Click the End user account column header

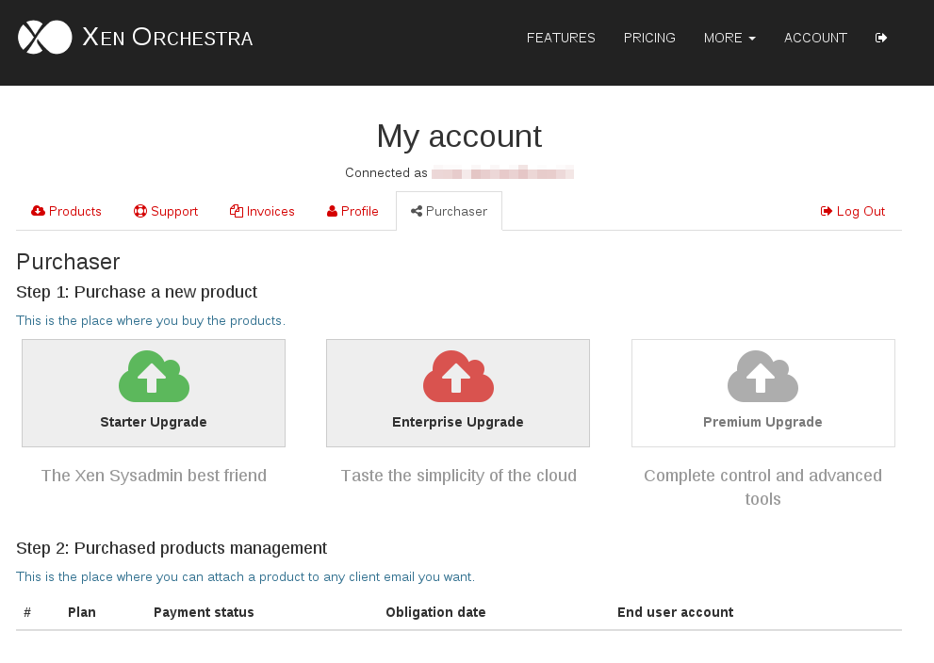coord(676,612)
